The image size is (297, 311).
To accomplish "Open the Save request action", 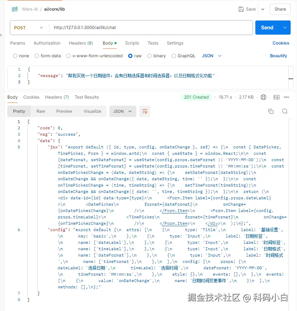I will (x=247, y=9).
